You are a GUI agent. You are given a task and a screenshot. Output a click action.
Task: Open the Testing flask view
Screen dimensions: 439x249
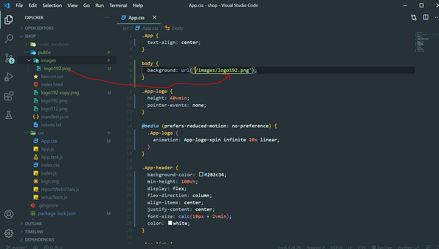(9, 115)
